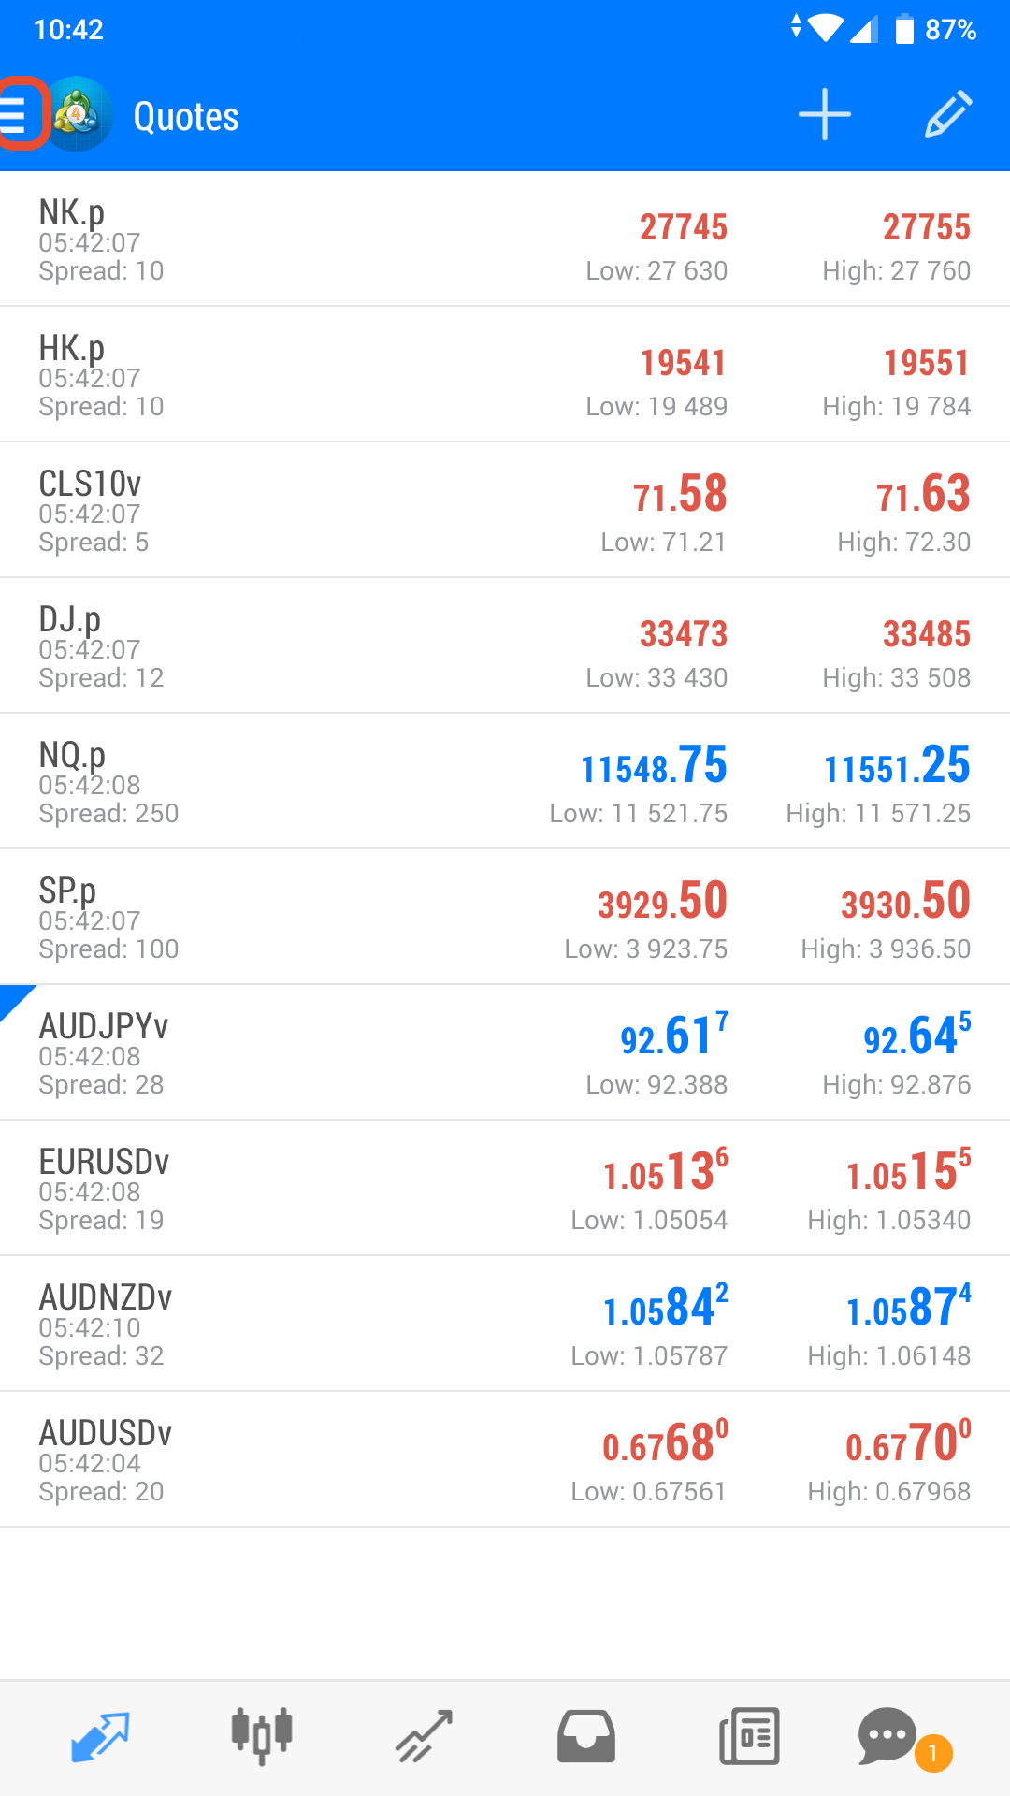Select the Quotes tab arrows icon
This screenshot has width=1010, height=1796.
100,1737
